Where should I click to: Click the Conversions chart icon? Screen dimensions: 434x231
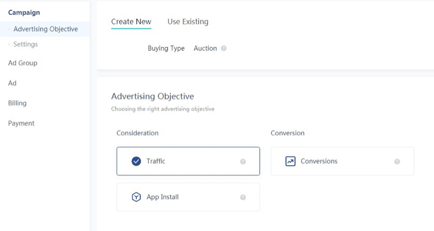pyautogui.click(x=290, y=161)
